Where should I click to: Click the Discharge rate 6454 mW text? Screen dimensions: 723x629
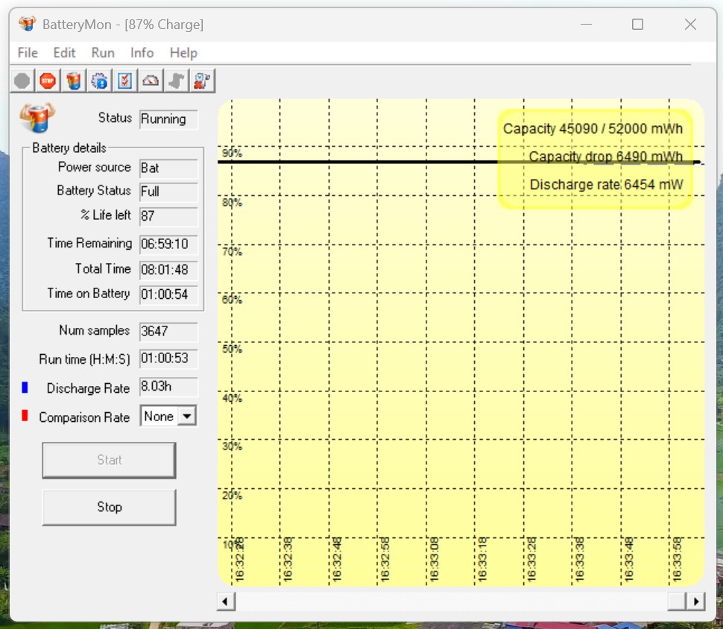pyautogui.click(x=606, y=185)
